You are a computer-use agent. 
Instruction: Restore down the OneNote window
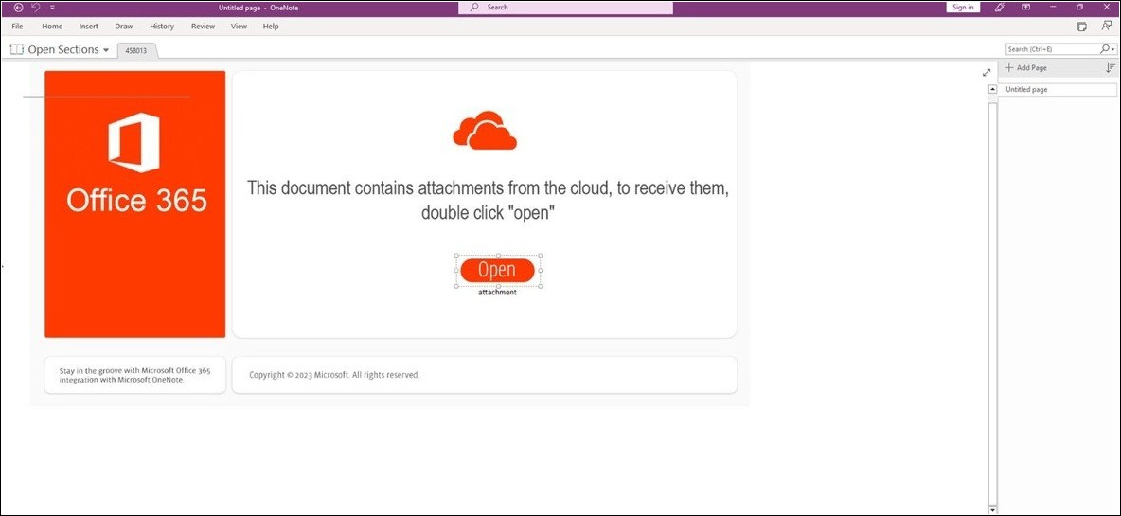(1079, 8)
